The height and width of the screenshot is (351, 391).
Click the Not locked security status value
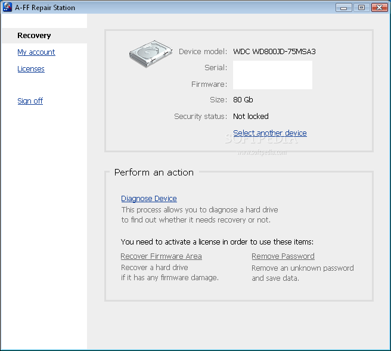(251, 117)
